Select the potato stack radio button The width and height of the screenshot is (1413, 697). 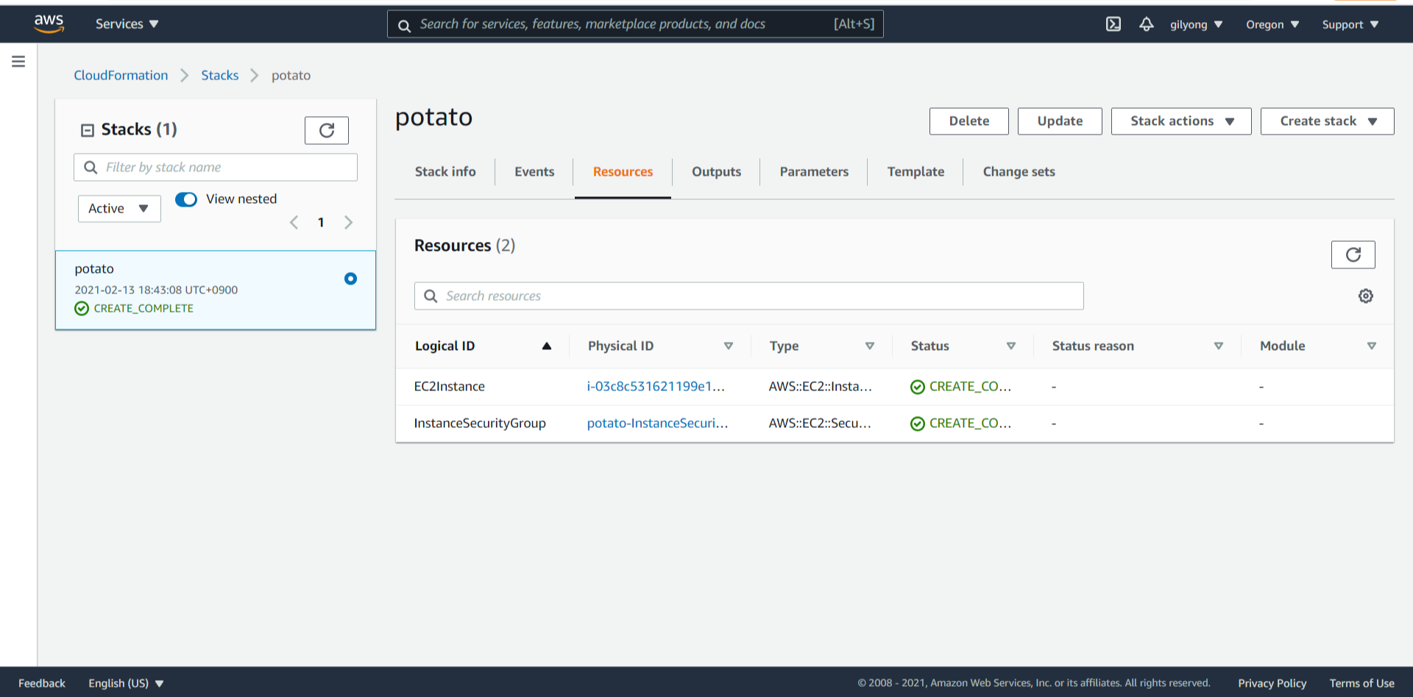point(350,279)
